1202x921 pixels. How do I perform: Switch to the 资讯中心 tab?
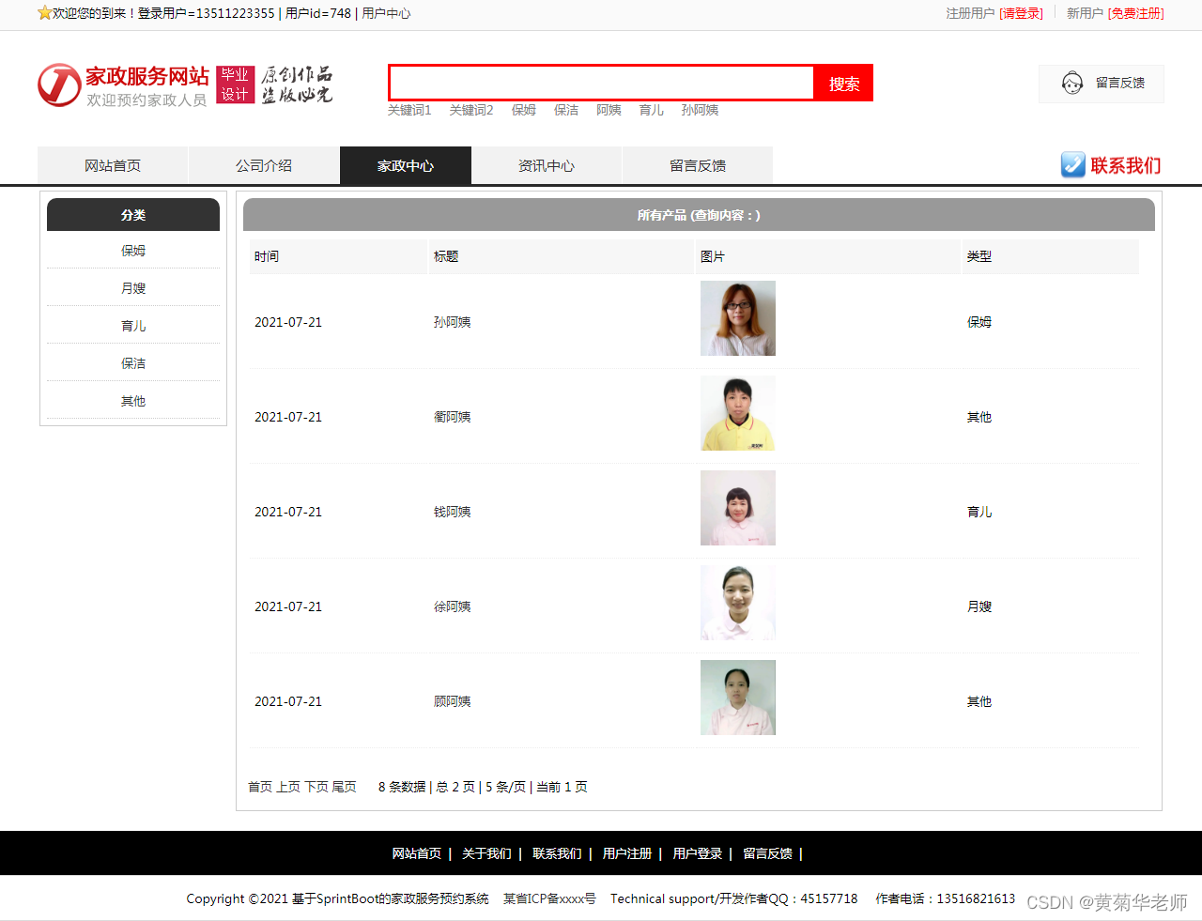[547, 164]
